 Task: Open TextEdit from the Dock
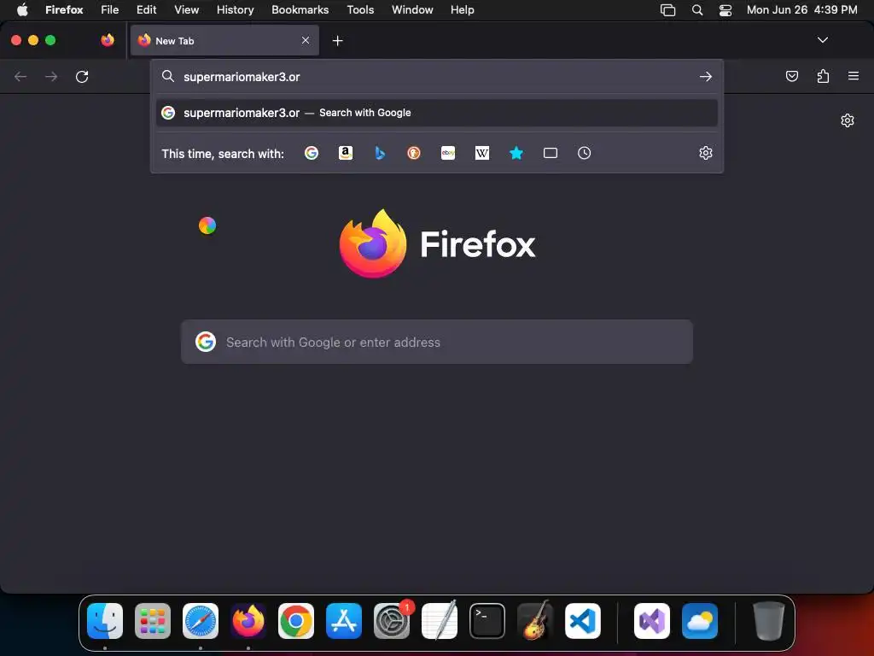(440, 620)
